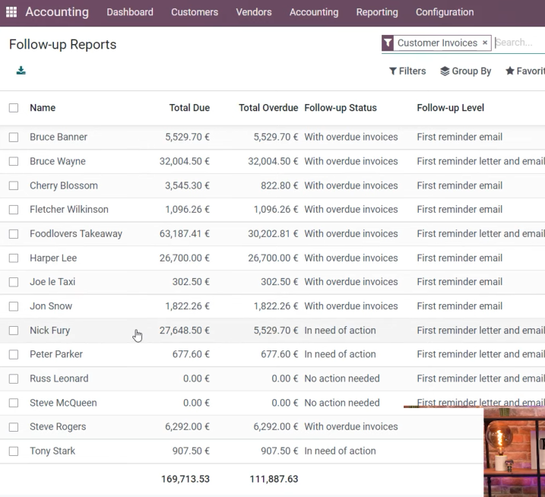Click Bruce Wayne's First reminder letter and email level
Image resolution: width=545 pixels, height=497 pixels.
[x=480, y=161]
